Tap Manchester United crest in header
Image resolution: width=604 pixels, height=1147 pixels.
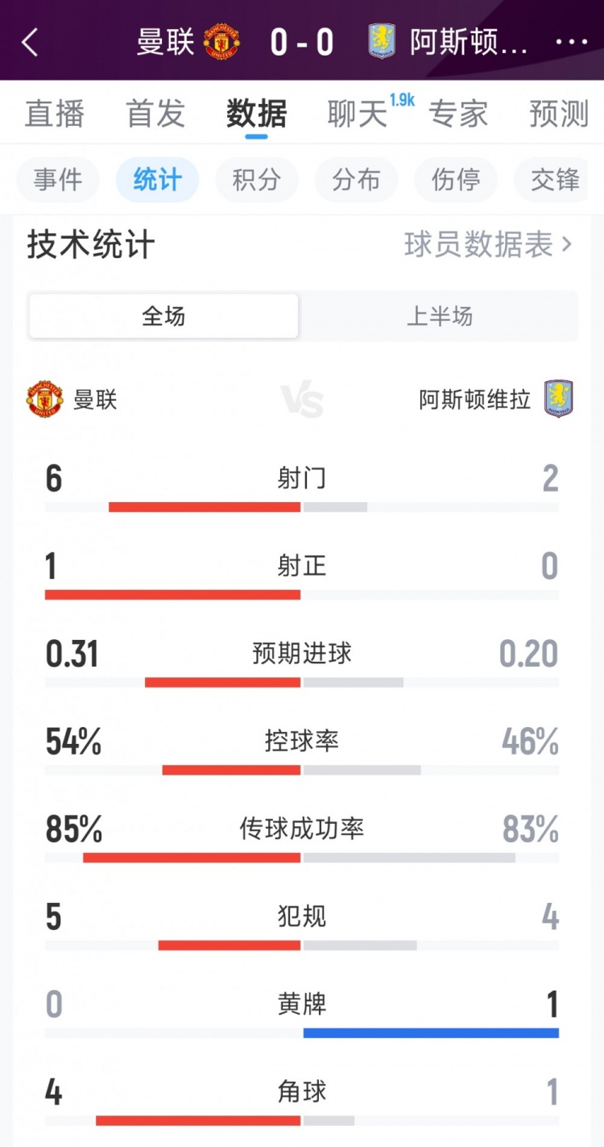[x=220, y=42]
